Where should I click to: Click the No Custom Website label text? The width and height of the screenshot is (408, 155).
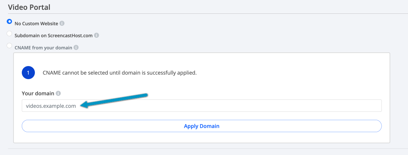coord(36,23)
